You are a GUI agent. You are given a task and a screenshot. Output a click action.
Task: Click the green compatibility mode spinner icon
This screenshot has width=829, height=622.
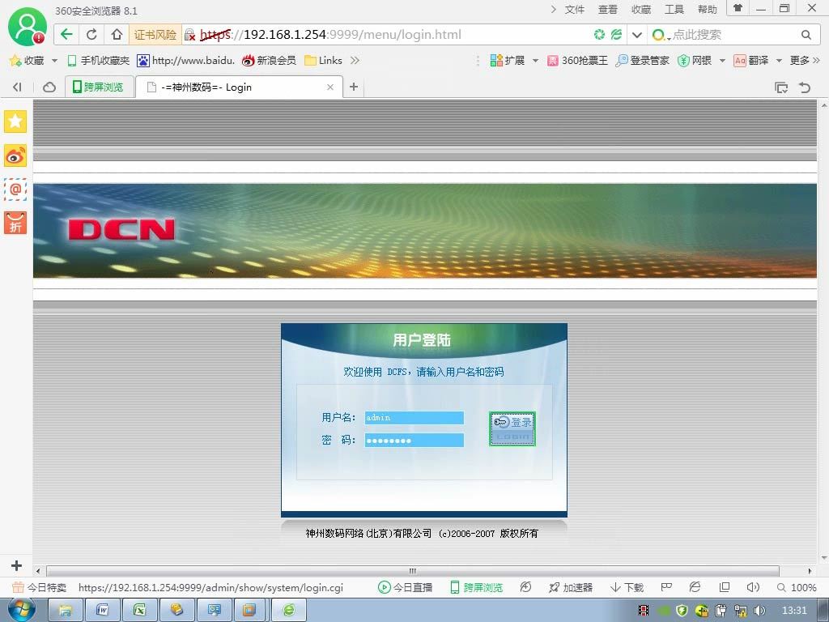[599, 35]
